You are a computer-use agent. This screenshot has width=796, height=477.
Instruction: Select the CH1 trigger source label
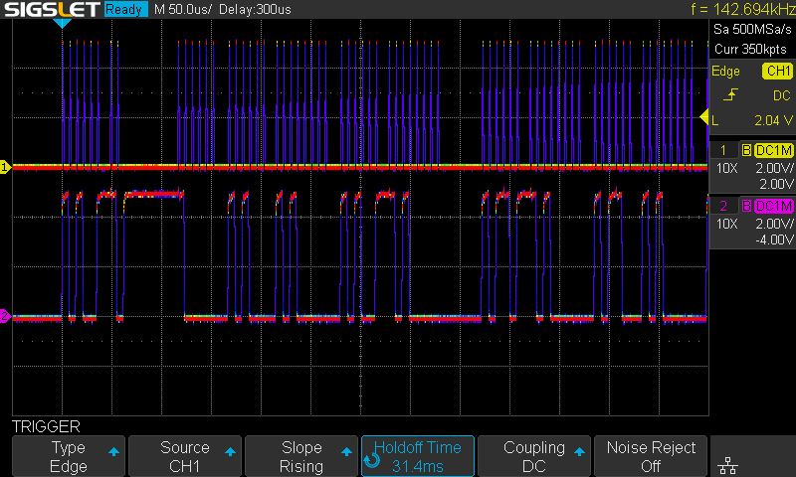777,71
